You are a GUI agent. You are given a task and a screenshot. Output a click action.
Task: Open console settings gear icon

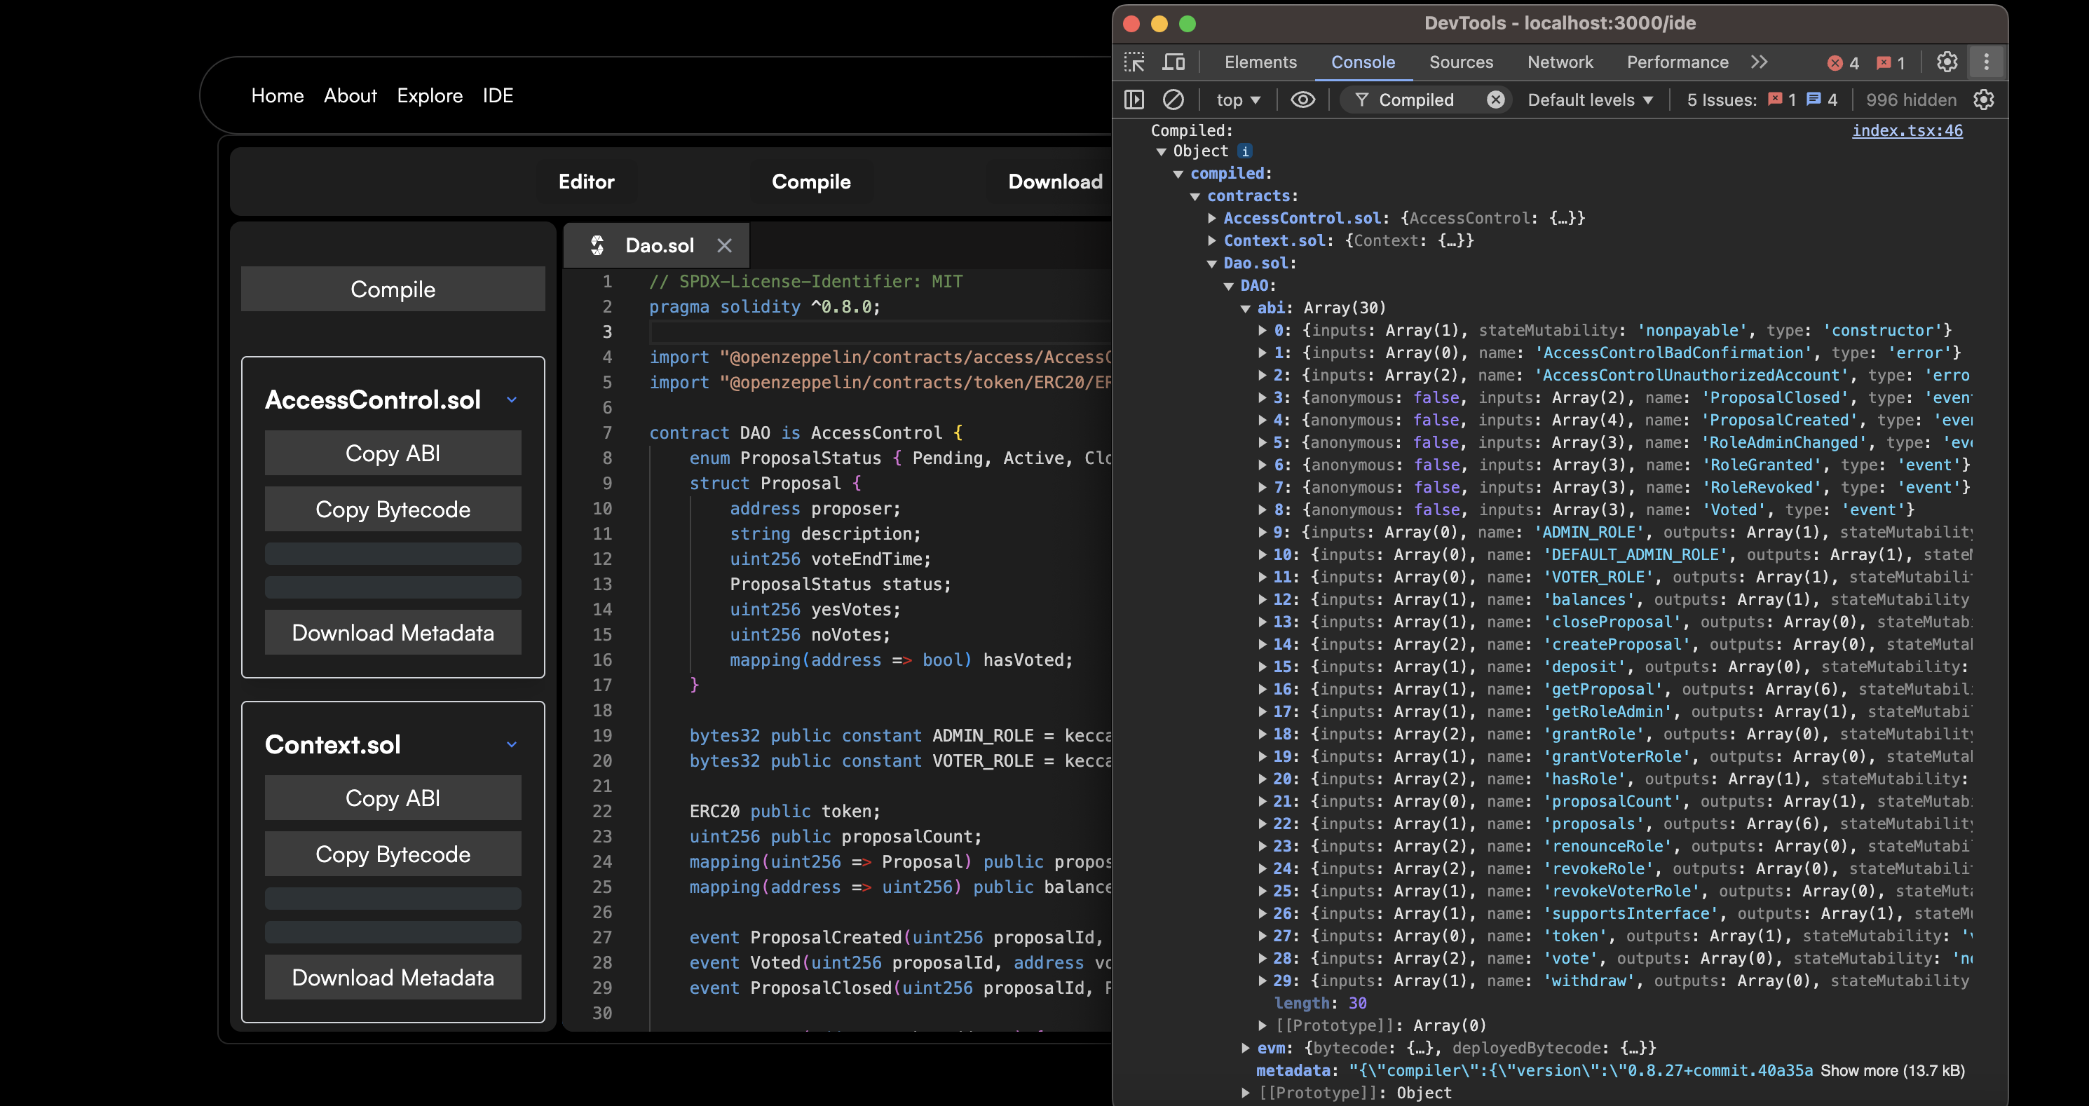click(1984, 100)
